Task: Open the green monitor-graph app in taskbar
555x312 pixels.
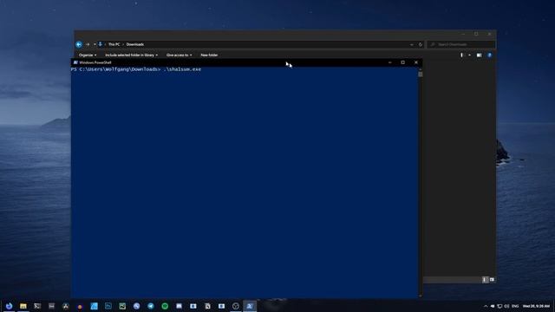Action: [x=122, y=306]
